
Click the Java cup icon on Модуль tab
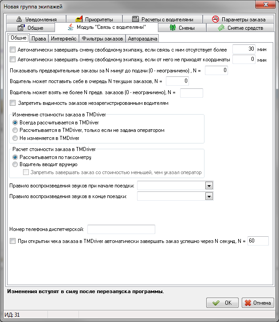point(71,27)
